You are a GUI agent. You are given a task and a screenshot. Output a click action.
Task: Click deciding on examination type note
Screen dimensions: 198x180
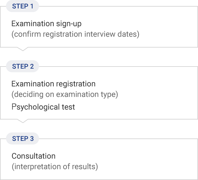65,95
